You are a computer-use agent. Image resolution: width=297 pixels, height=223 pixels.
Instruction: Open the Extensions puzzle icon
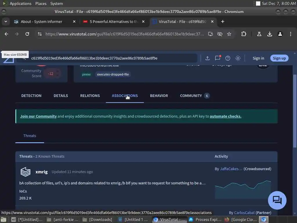tap(244, 34)
